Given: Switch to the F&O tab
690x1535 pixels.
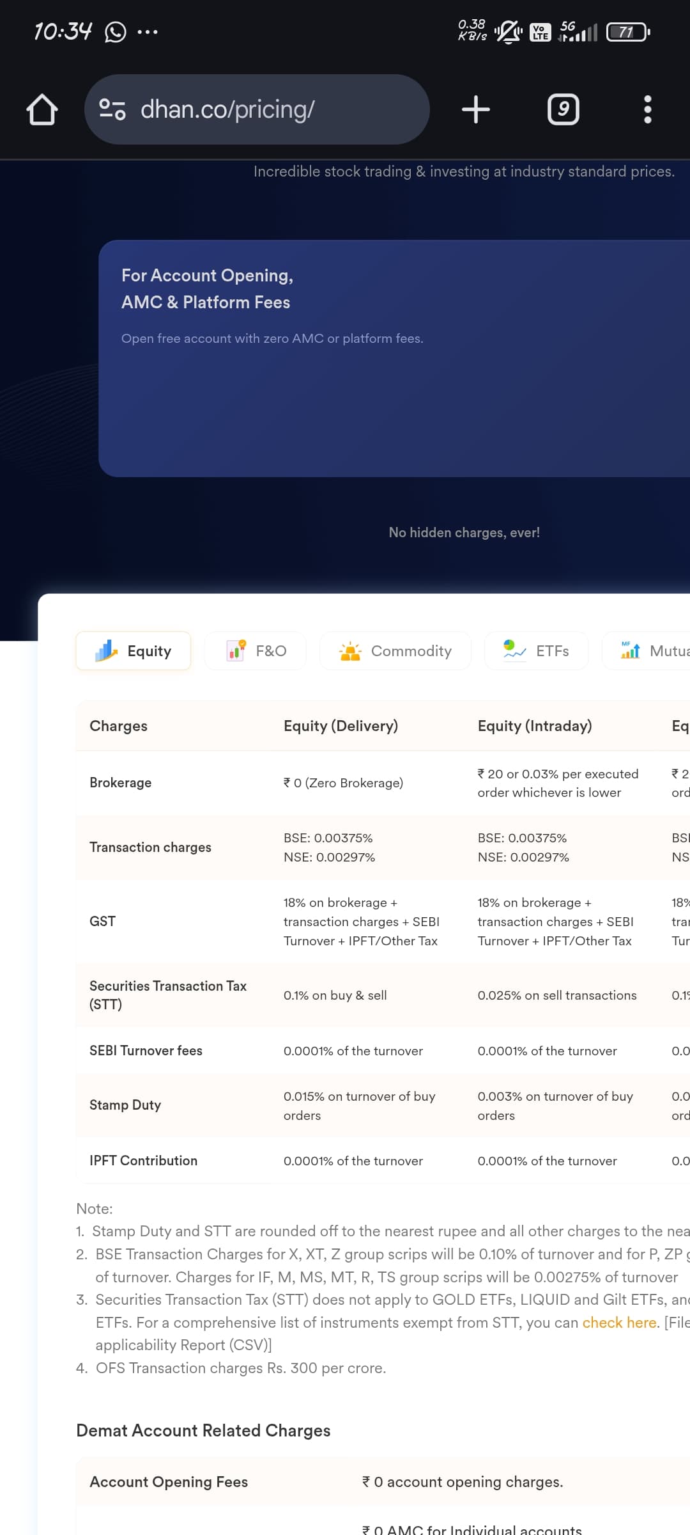Looking at the screenshot, I should pyautogui.click(x=256, y=651).
